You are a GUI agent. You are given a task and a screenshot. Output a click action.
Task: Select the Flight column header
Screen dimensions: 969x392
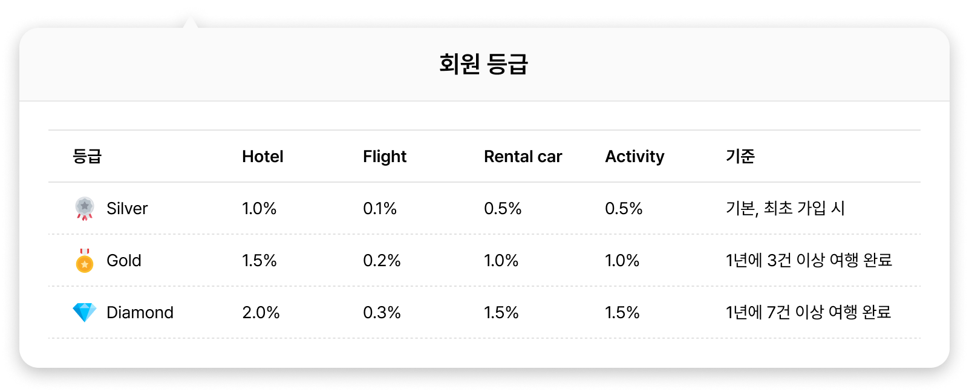coord(385,157)
